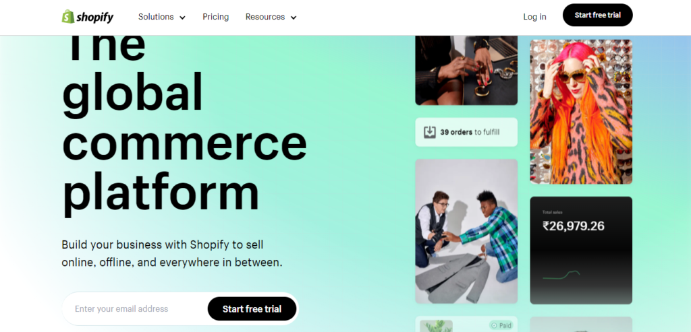Select the 39 orders to fulfill card
Screen dimensions: 691x332
click(x=466, y=132)
